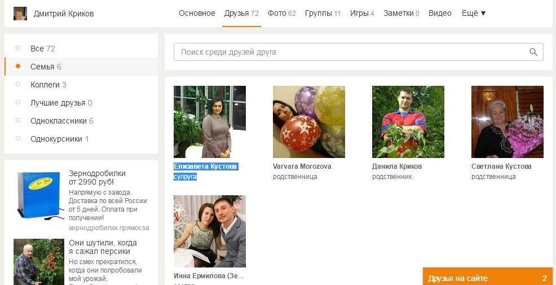Open Елизавета Кустова profile link

tap(206, 166)
